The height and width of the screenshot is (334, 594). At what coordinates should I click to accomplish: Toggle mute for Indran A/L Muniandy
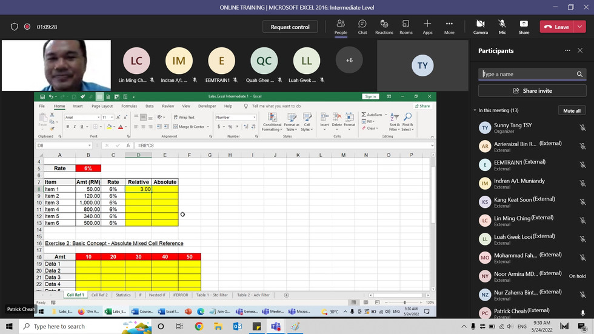pos(582,184)
